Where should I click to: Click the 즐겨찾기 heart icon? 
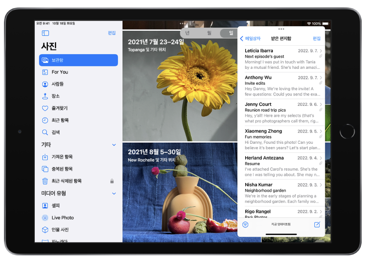pyautogui.click(x=45, y=108)
